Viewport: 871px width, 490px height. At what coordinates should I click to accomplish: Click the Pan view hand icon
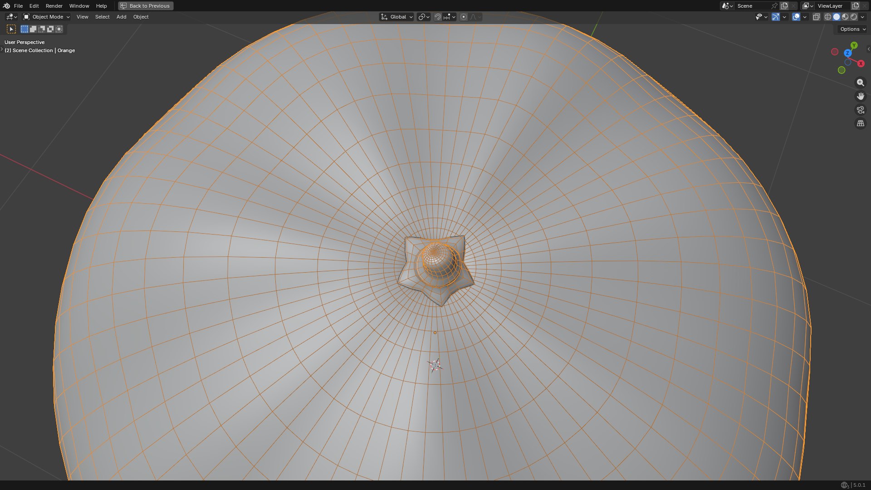(x=860, y=96)
